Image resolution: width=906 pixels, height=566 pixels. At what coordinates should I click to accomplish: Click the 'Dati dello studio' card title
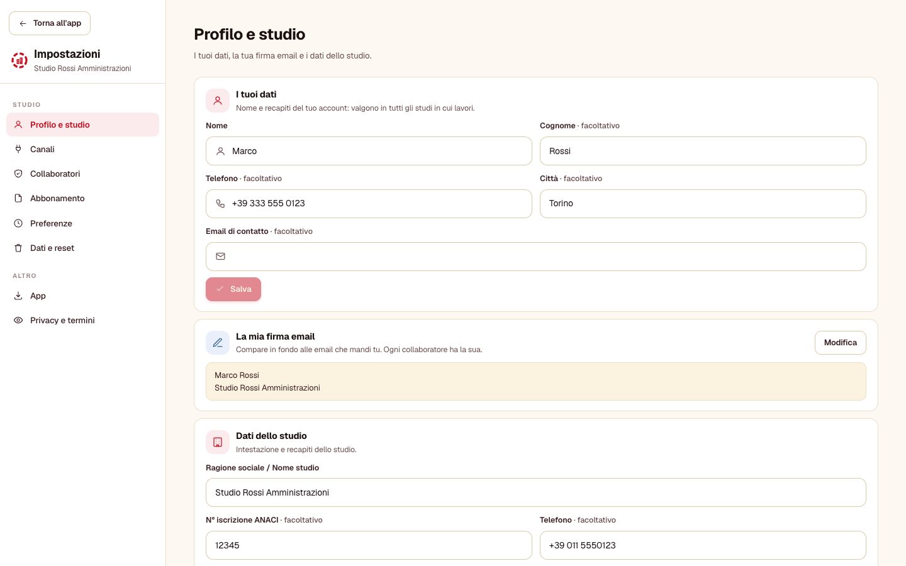[271, 436]
